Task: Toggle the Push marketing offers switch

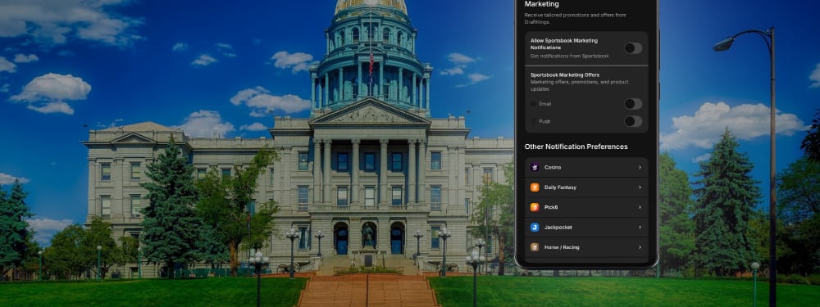Action: [633, 122]
